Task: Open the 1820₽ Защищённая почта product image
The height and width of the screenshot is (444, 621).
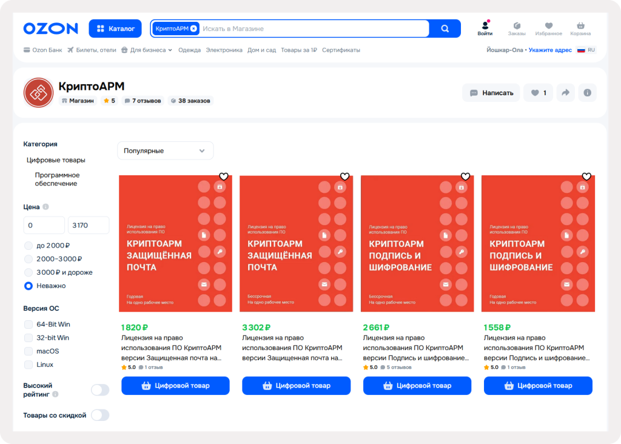Action: tap(175, 243)
